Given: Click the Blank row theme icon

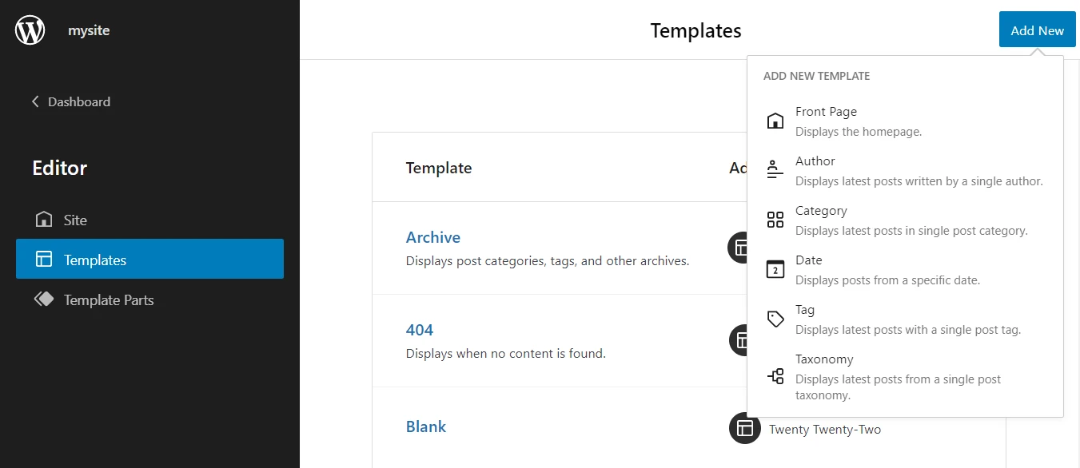Looking at the screenshot, I should [744, 428].
